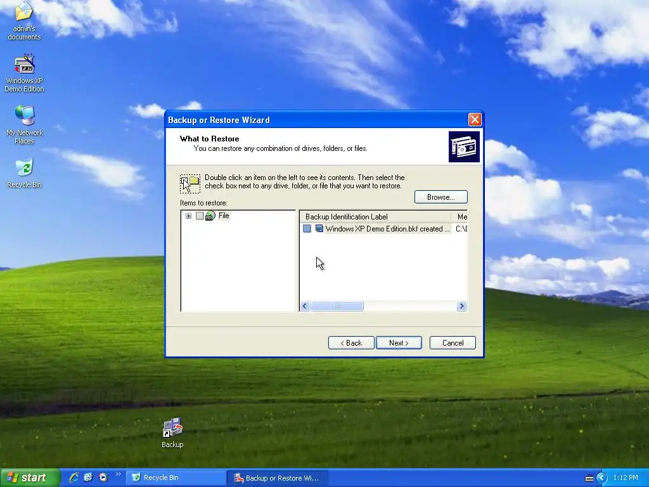Click the wizard's backup tape logo icon

(464, 147)
